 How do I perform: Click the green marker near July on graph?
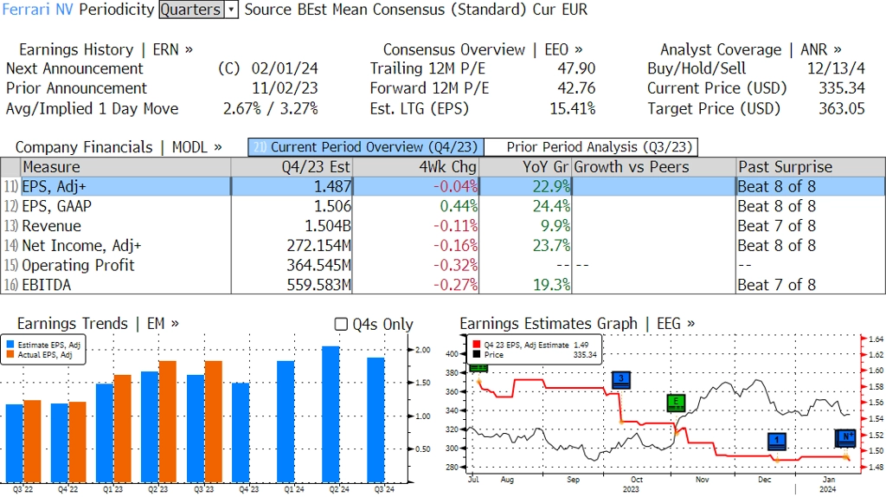click(x=478, y=368)
